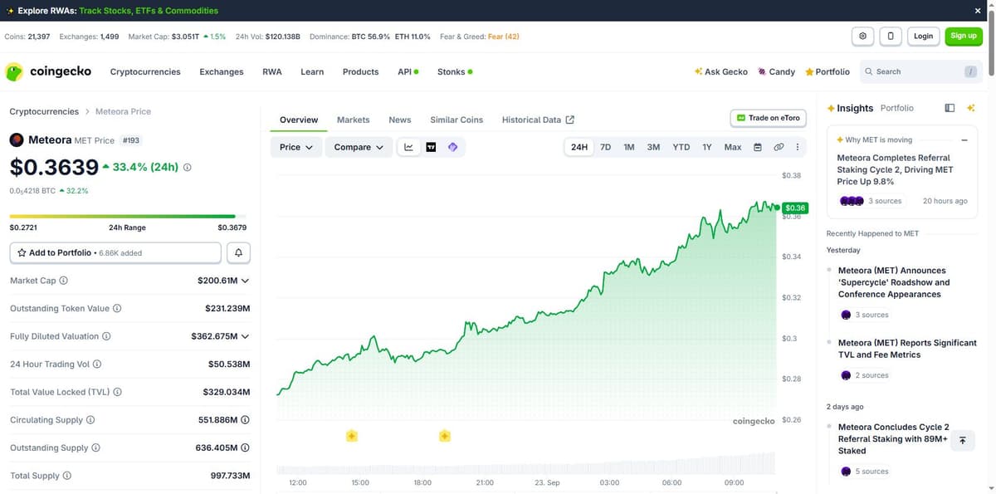Select the 1Y chart range
996x494 pixels.
tap(707, 147)
